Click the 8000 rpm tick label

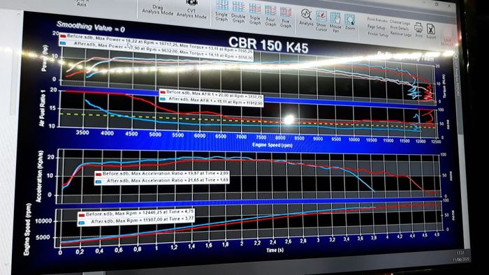pyautogui.click(x=279, y=137)
